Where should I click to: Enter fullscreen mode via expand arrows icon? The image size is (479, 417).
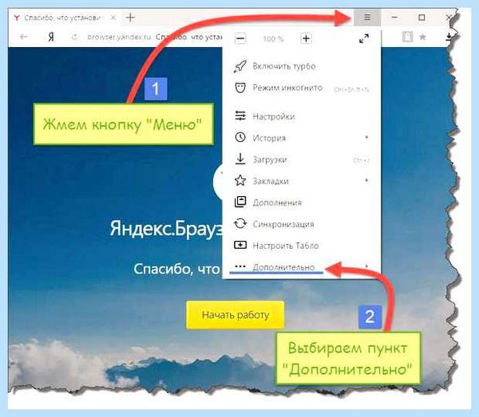[363, 38]
